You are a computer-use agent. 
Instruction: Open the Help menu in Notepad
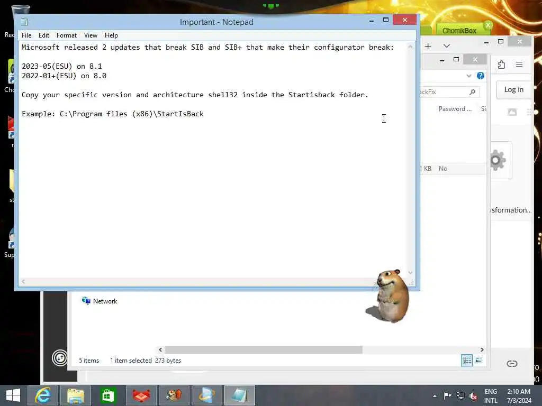pos(111,35)
